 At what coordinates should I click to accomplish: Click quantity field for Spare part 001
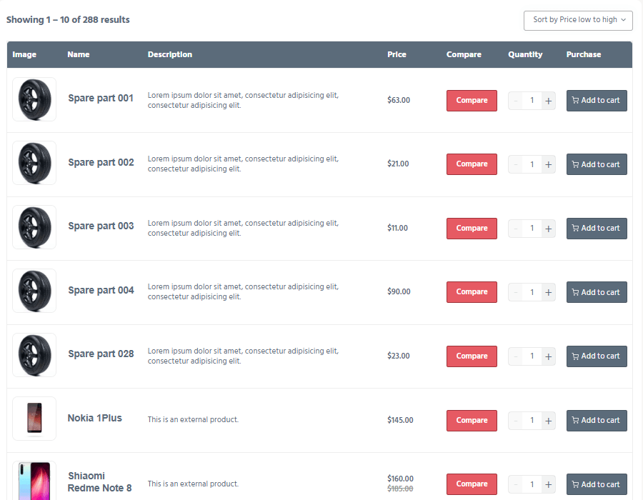(x=532, y=101)
